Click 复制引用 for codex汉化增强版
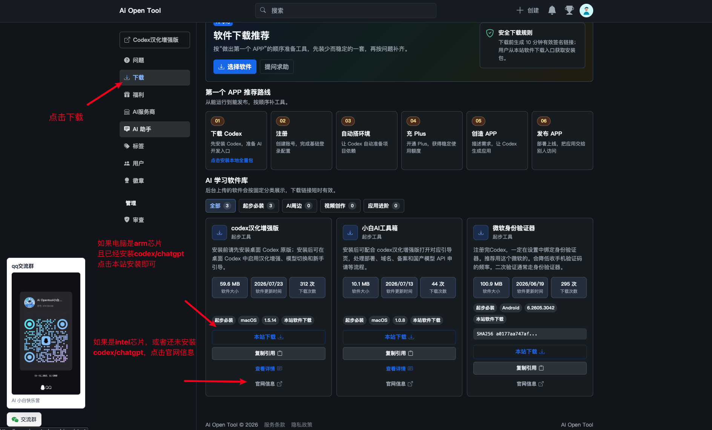This screenshot has height=430, width=712. [269, 353]
